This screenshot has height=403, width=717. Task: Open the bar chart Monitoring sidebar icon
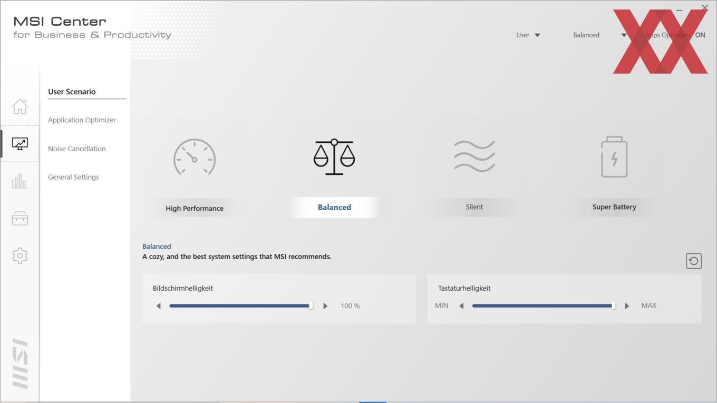pyautogui.click(x=20, y=181)
